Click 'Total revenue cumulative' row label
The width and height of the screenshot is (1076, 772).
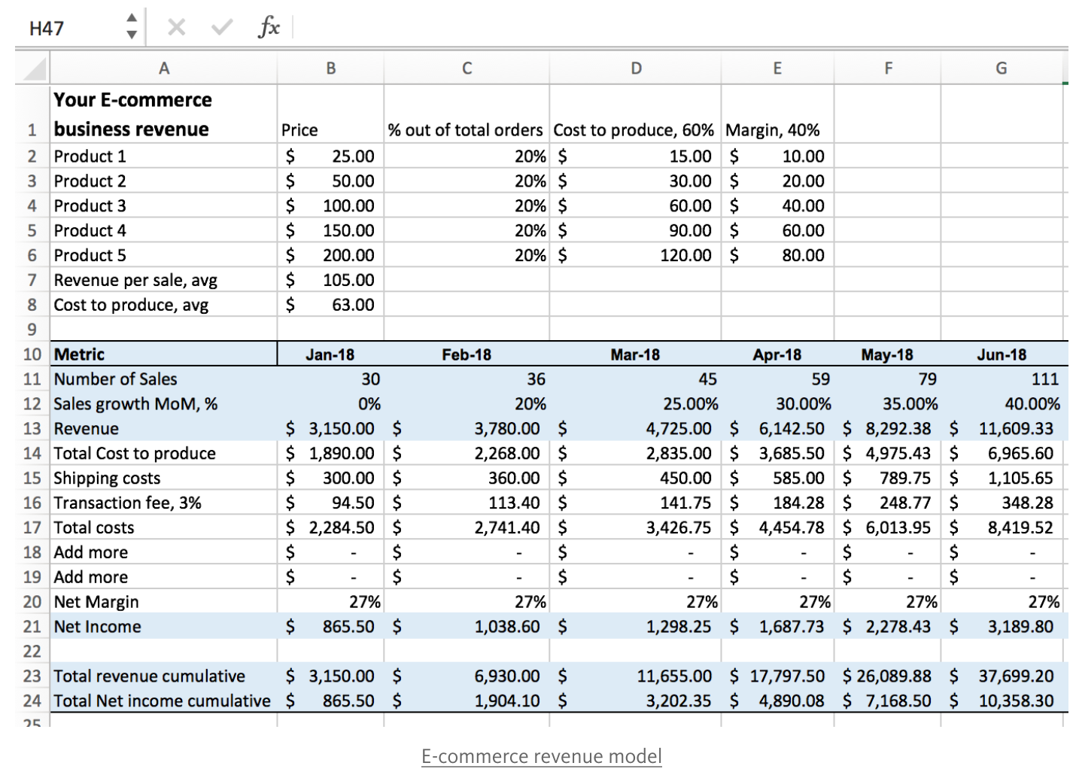(x=164, y=676)
